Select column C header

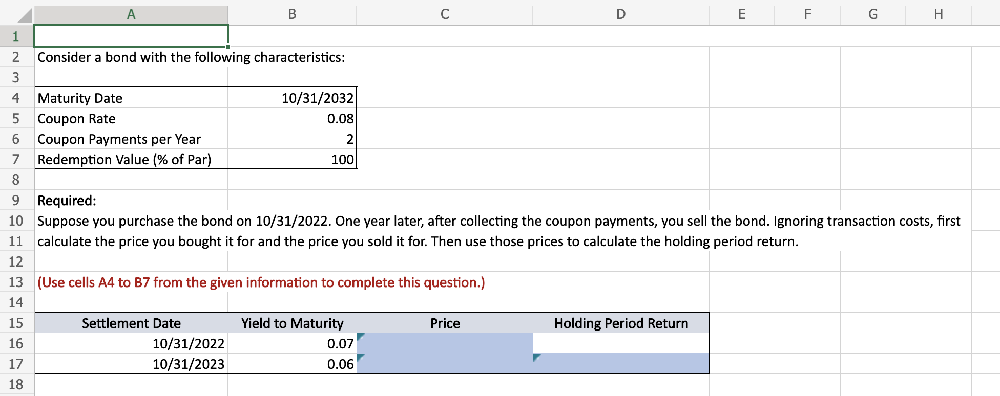(x=445, y=14)
